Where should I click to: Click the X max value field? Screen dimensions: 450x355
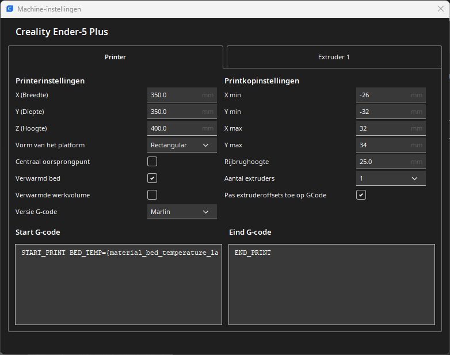[x=391, y=128]
